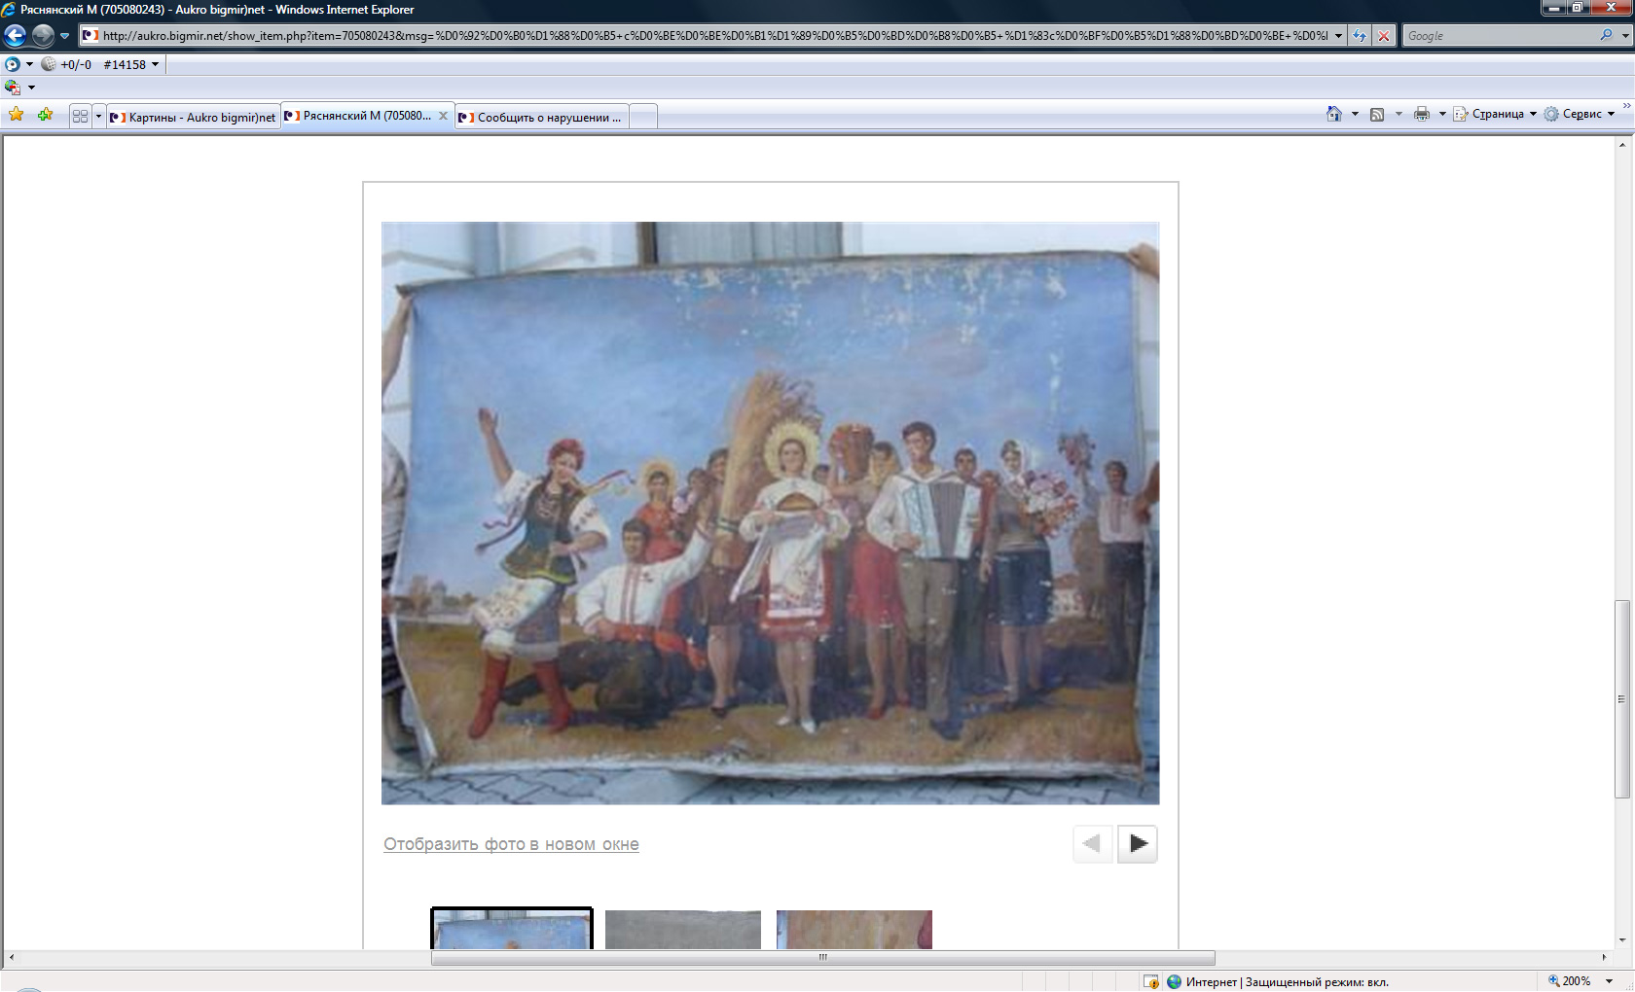This screenshot has height=992, width=1635.
Task: Open the Сервис menu
Action: (x=1580, y=115)
